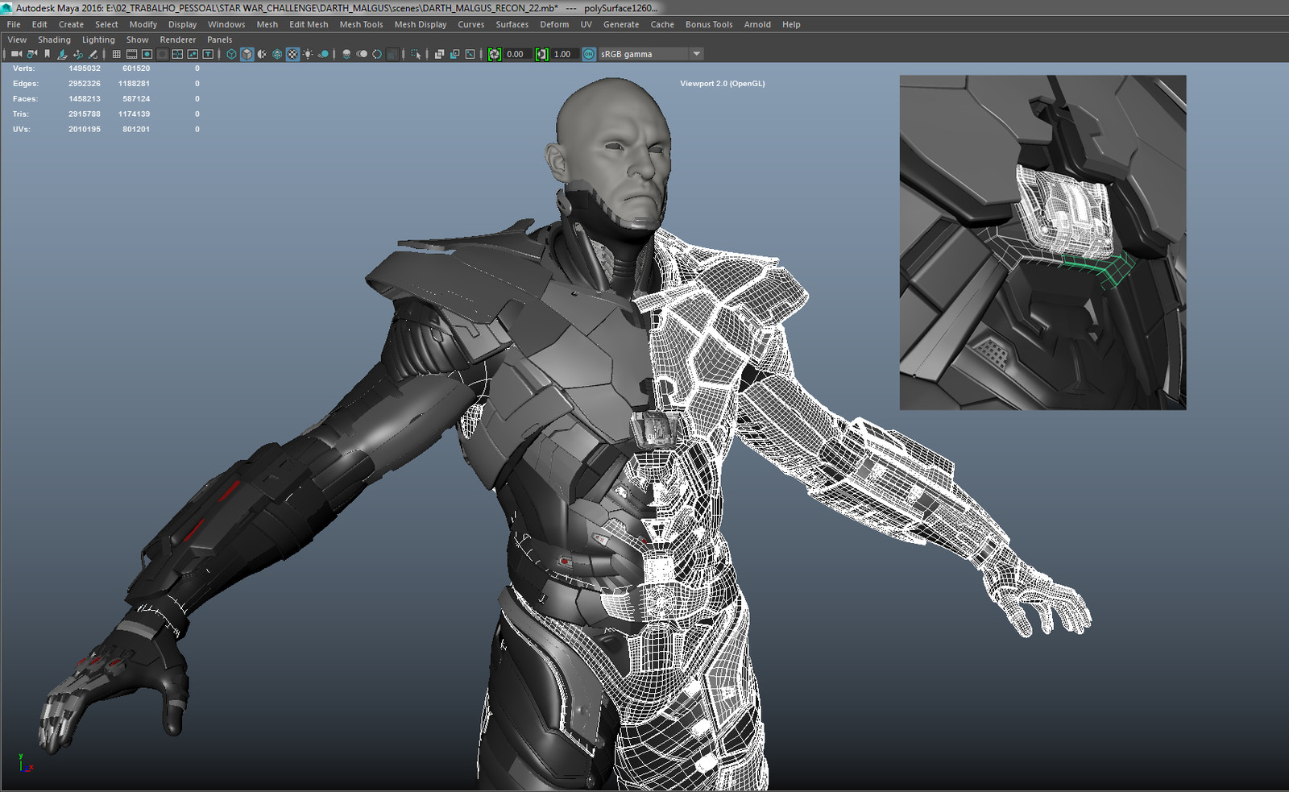
Task: Open the Help menu
Action: click(x=791, y=24)
